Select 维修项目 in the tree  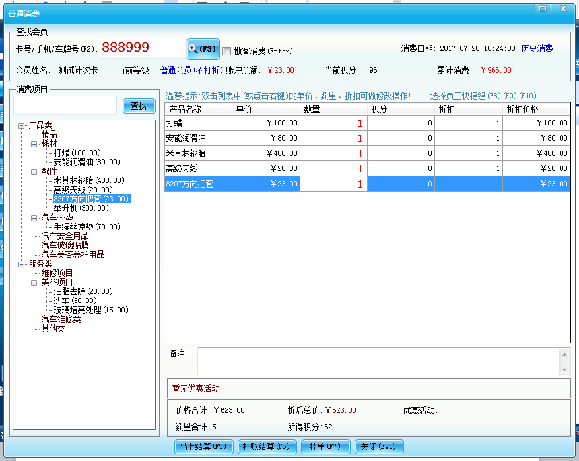[57, 273]
